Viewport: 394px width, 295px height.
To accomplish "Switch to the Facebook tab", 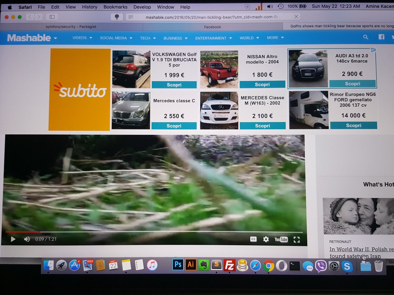I will [212, 27].
